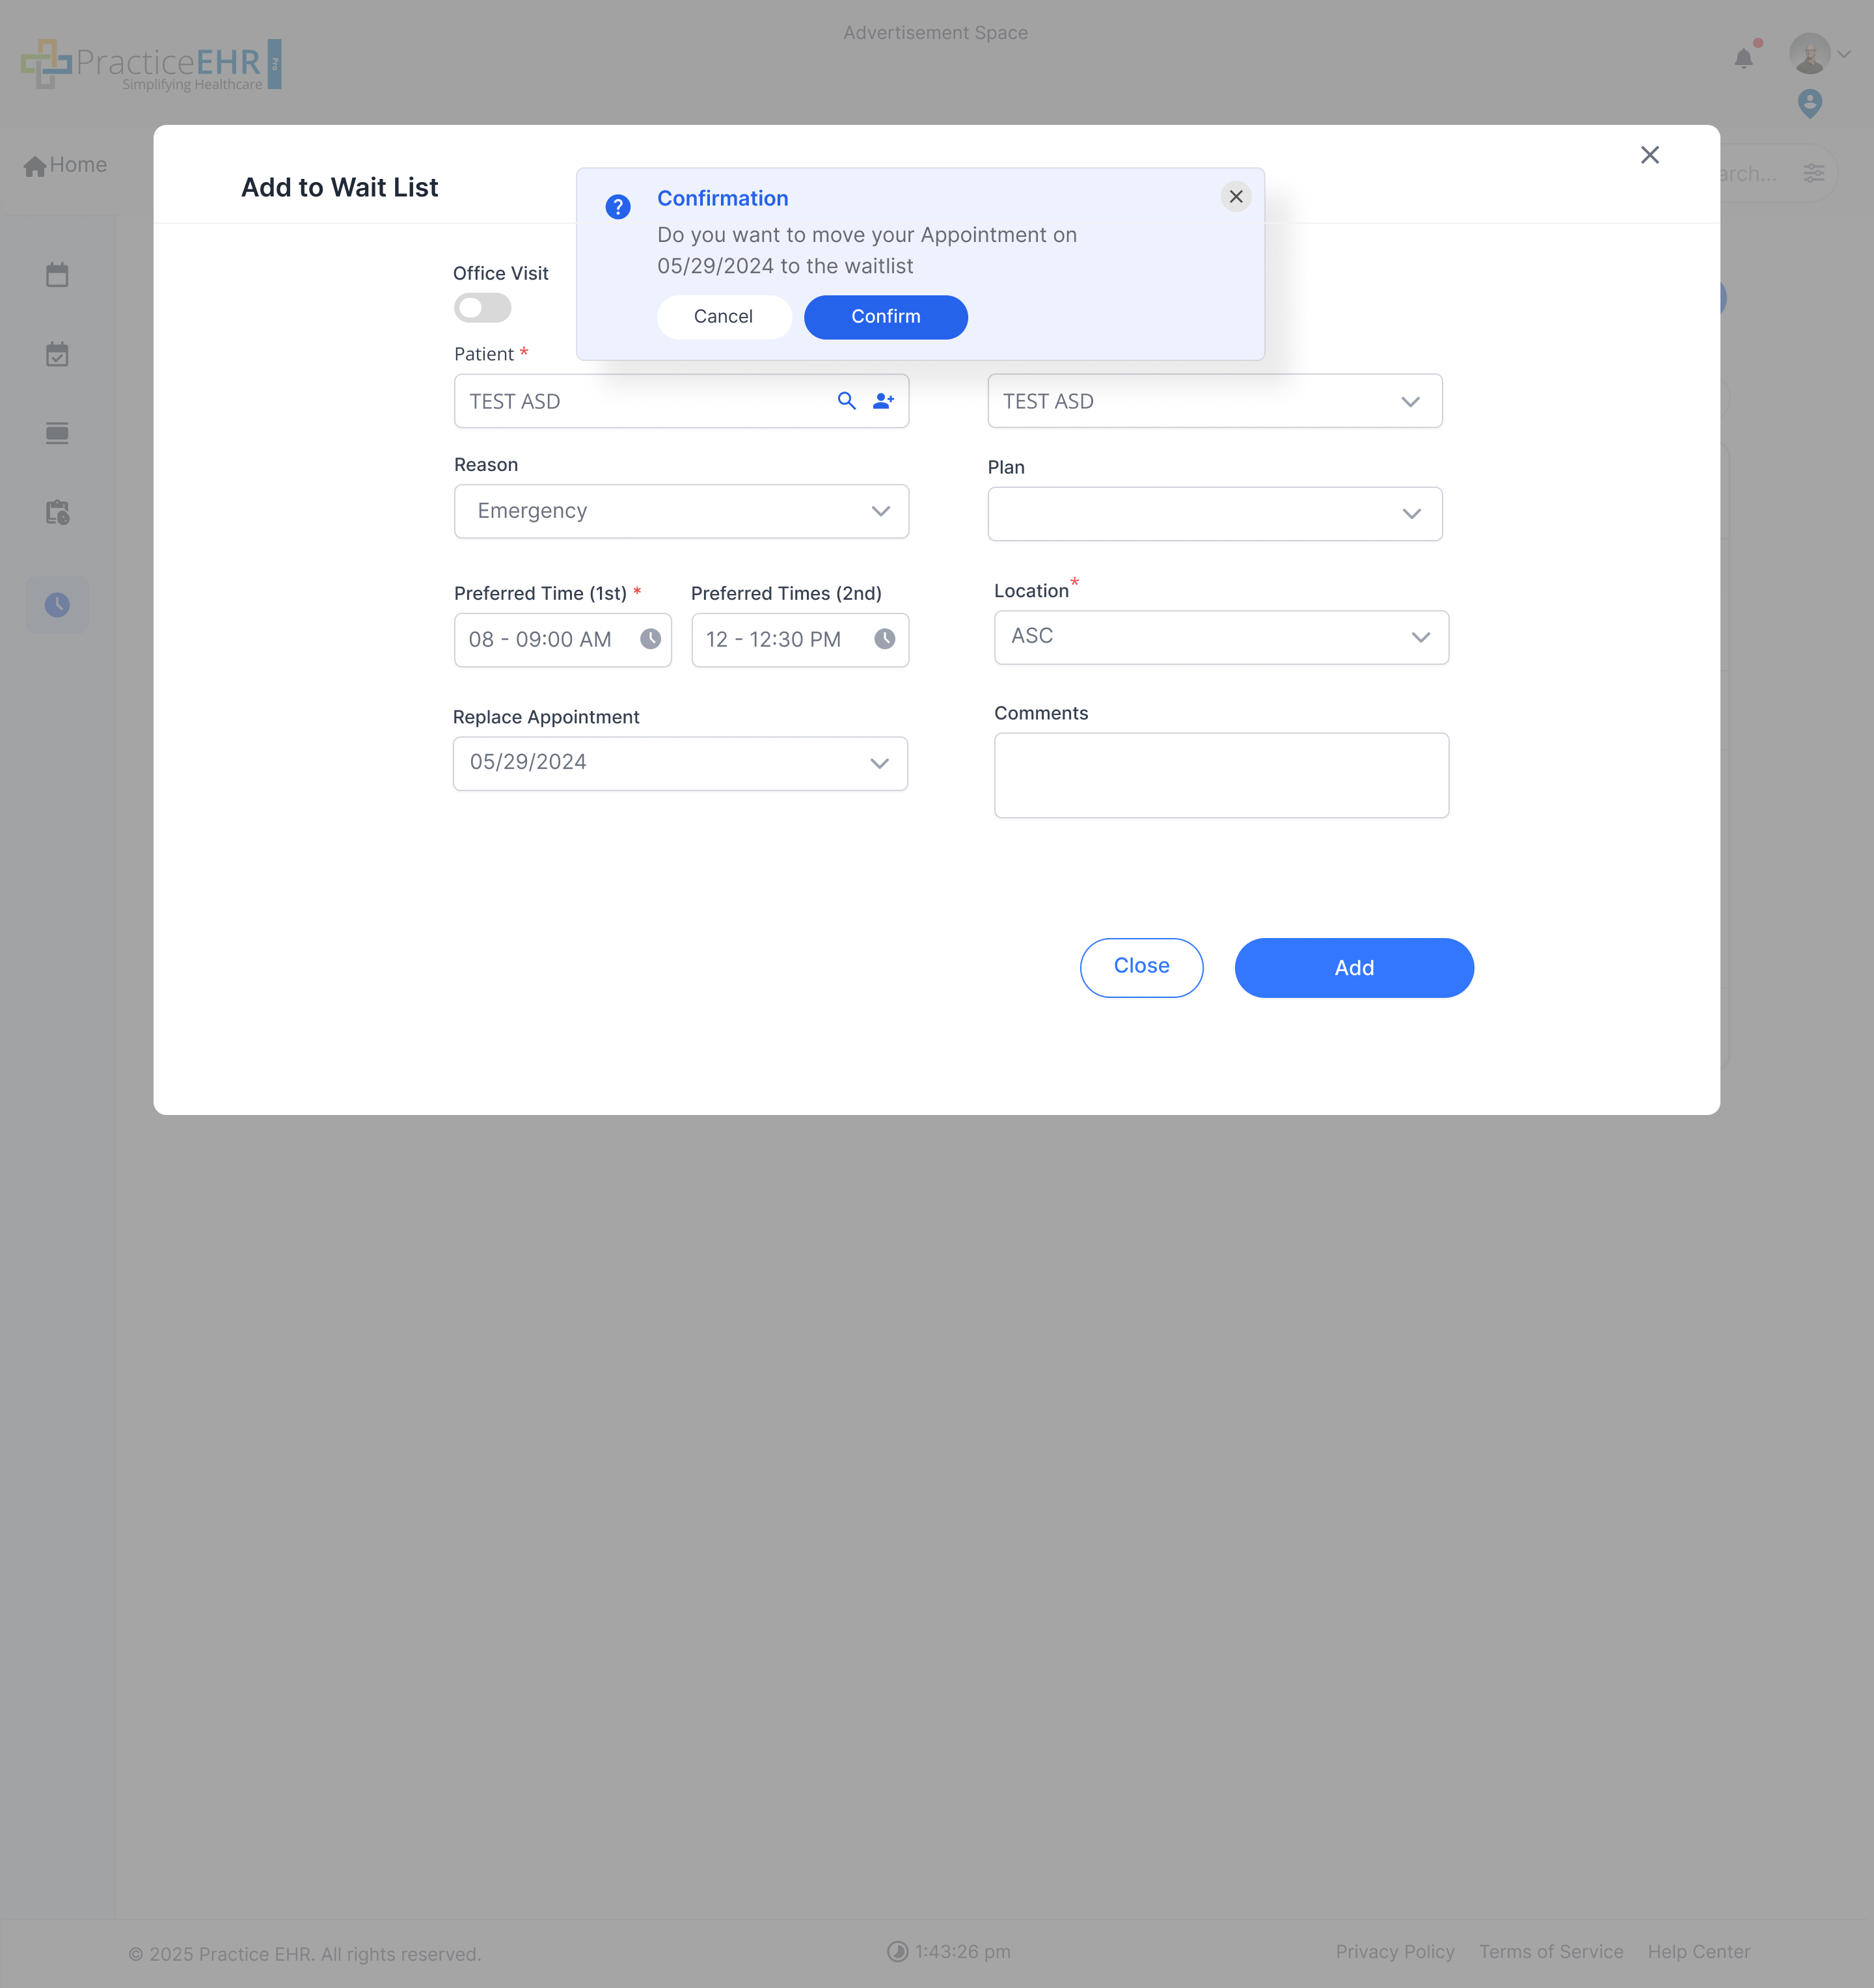Click the confirmation question mark icon
Image resolution: width=1874 pixels, height=1988 pixels.
pyautogui.click(x=618, y=207)
